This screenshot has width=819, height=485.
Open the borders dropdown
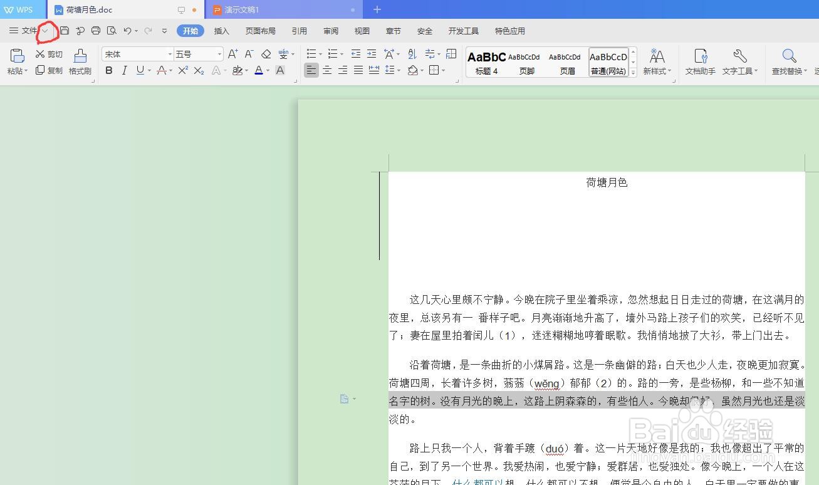point(443,71)
